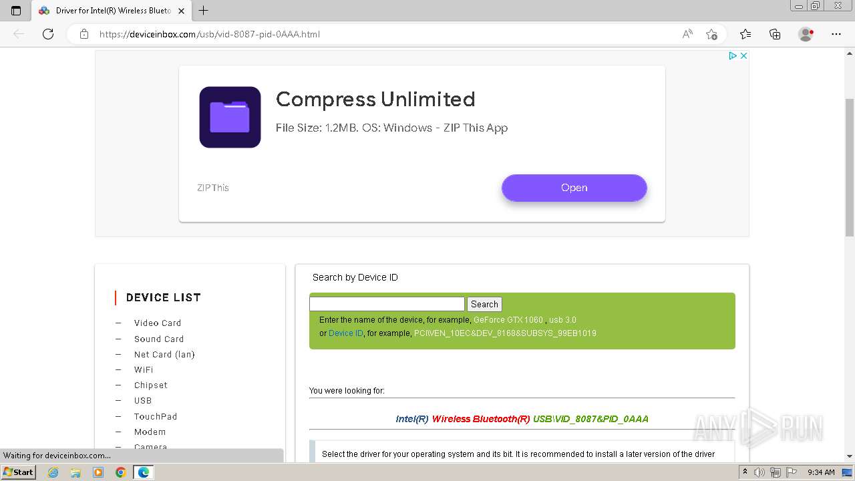
Task: Open the Collections panel
Action: tap(775, 34)
